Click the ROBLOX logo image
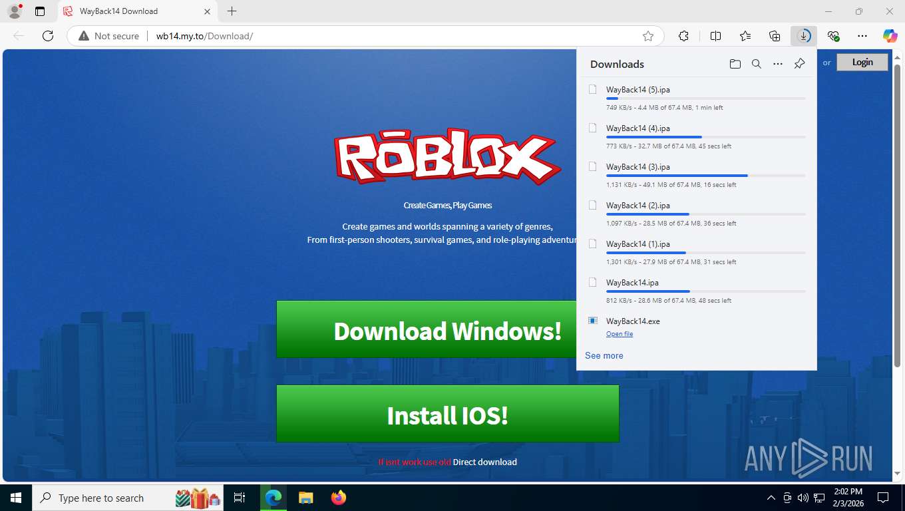 (447, 156)
